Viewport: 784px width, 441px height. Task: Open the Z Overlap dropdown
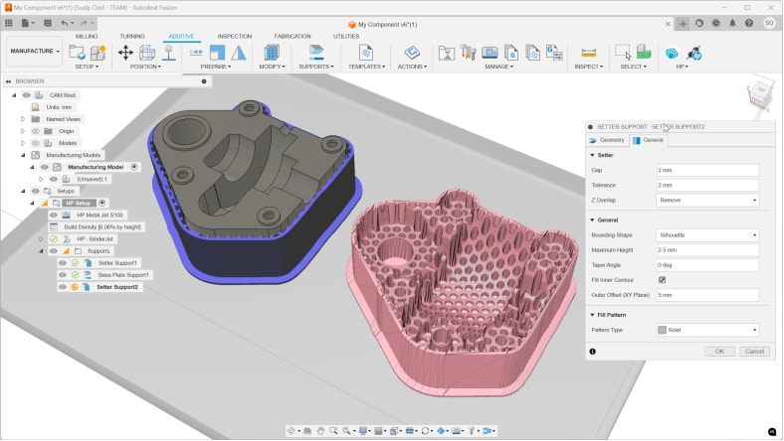(707, 200)
